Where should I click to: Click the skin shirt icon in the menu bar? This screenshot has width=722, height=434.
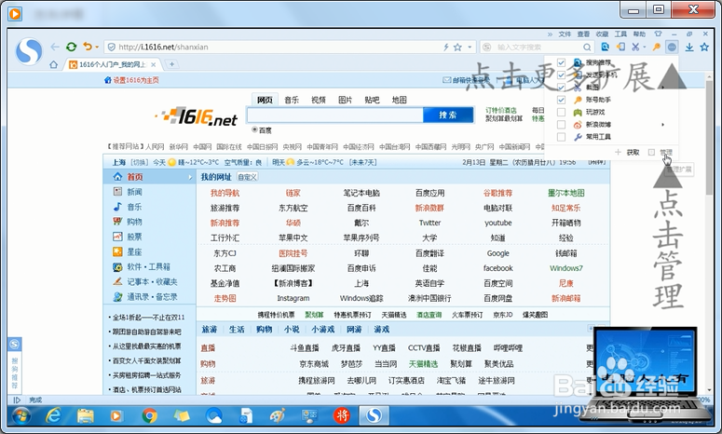tap(658, 34)
